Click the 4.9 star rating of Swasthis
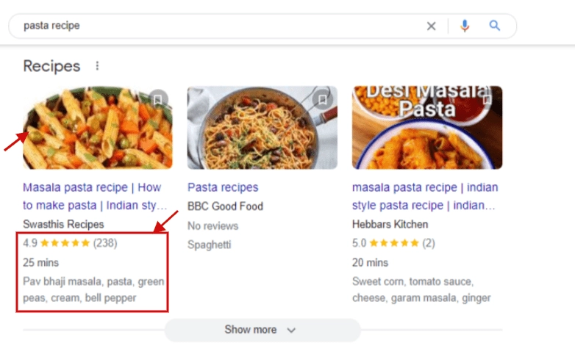This screenshot has width=575, height=354. pos(65,242)
